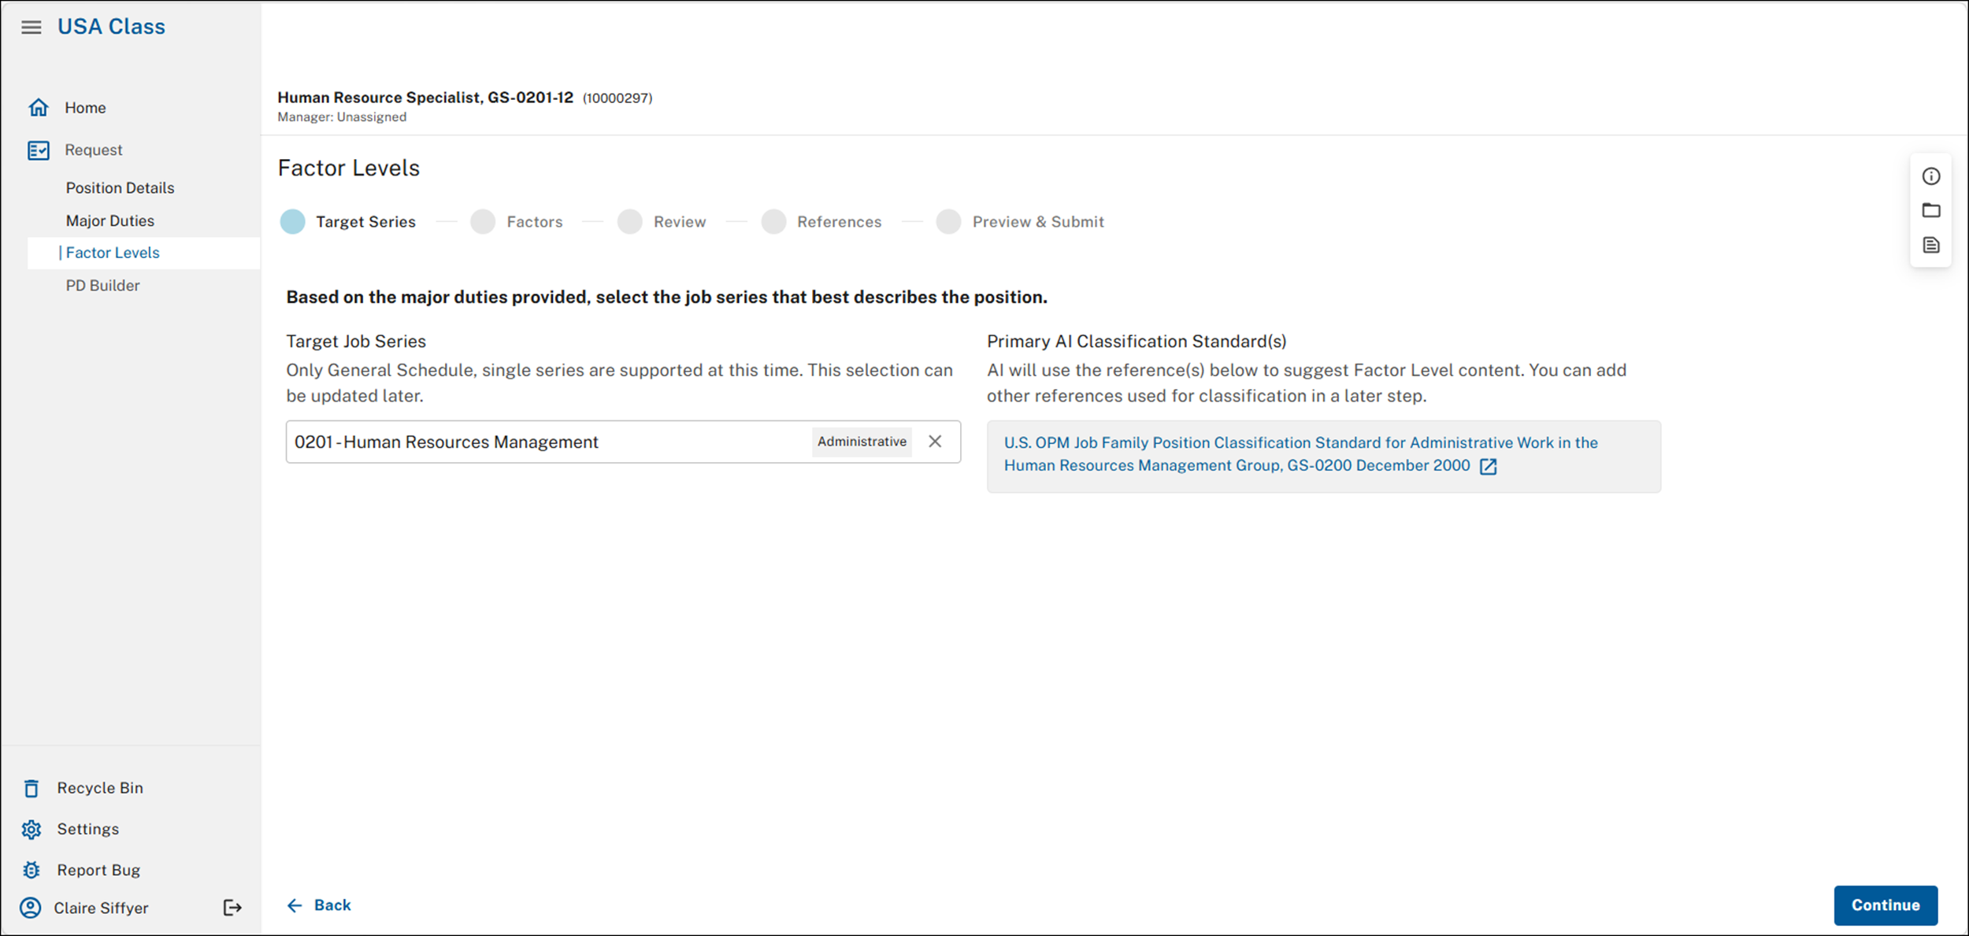Click the Recycle Bin trash icon
1969x936 pixels.
(x=31, y=788)
